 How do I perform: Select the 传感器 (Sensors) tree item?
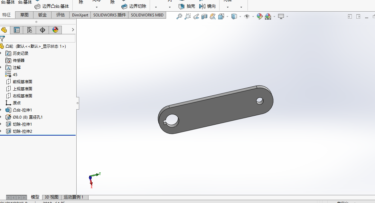click(15, 60)
